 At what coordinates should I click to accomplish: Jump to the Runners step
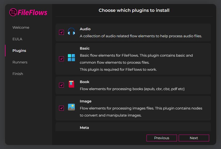pyautogui.click(x=20, y=62)
